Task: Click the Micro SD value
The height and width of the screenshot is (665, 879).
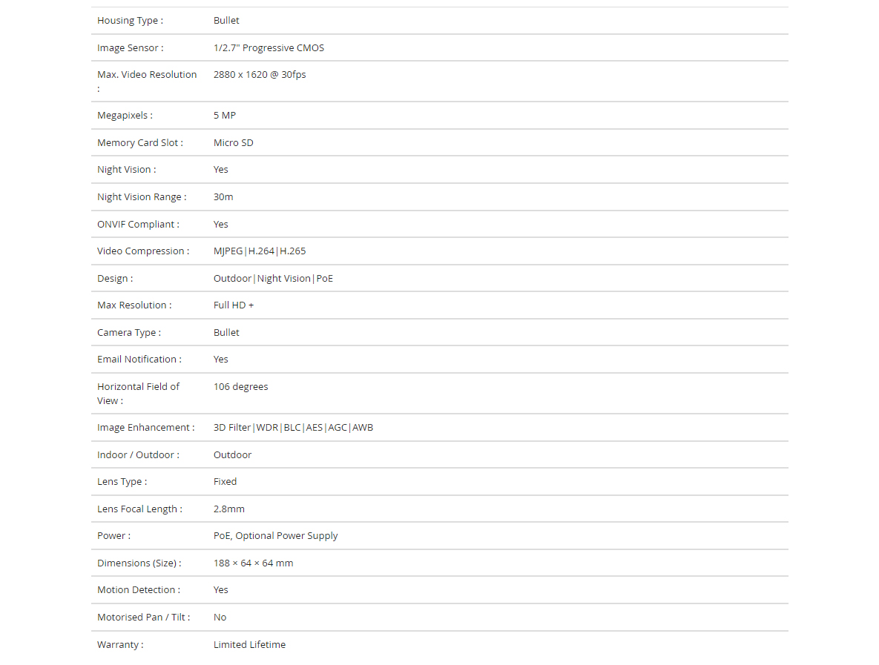Action: click(233, 143)
